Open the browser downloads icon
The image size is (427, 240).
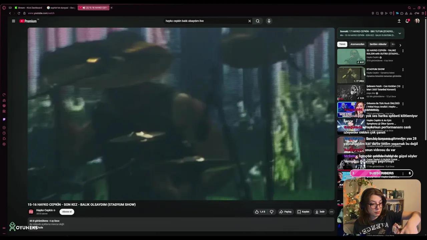click(x=411, y=13)
